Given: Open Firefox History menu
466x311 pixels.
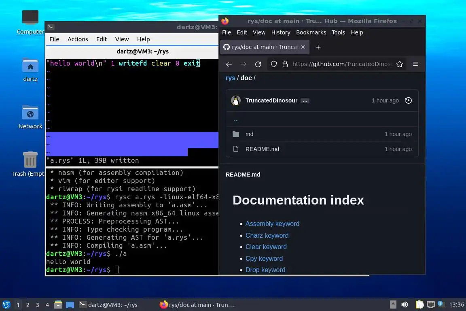Looking at the screenshot, I should (x=281, y=32).
